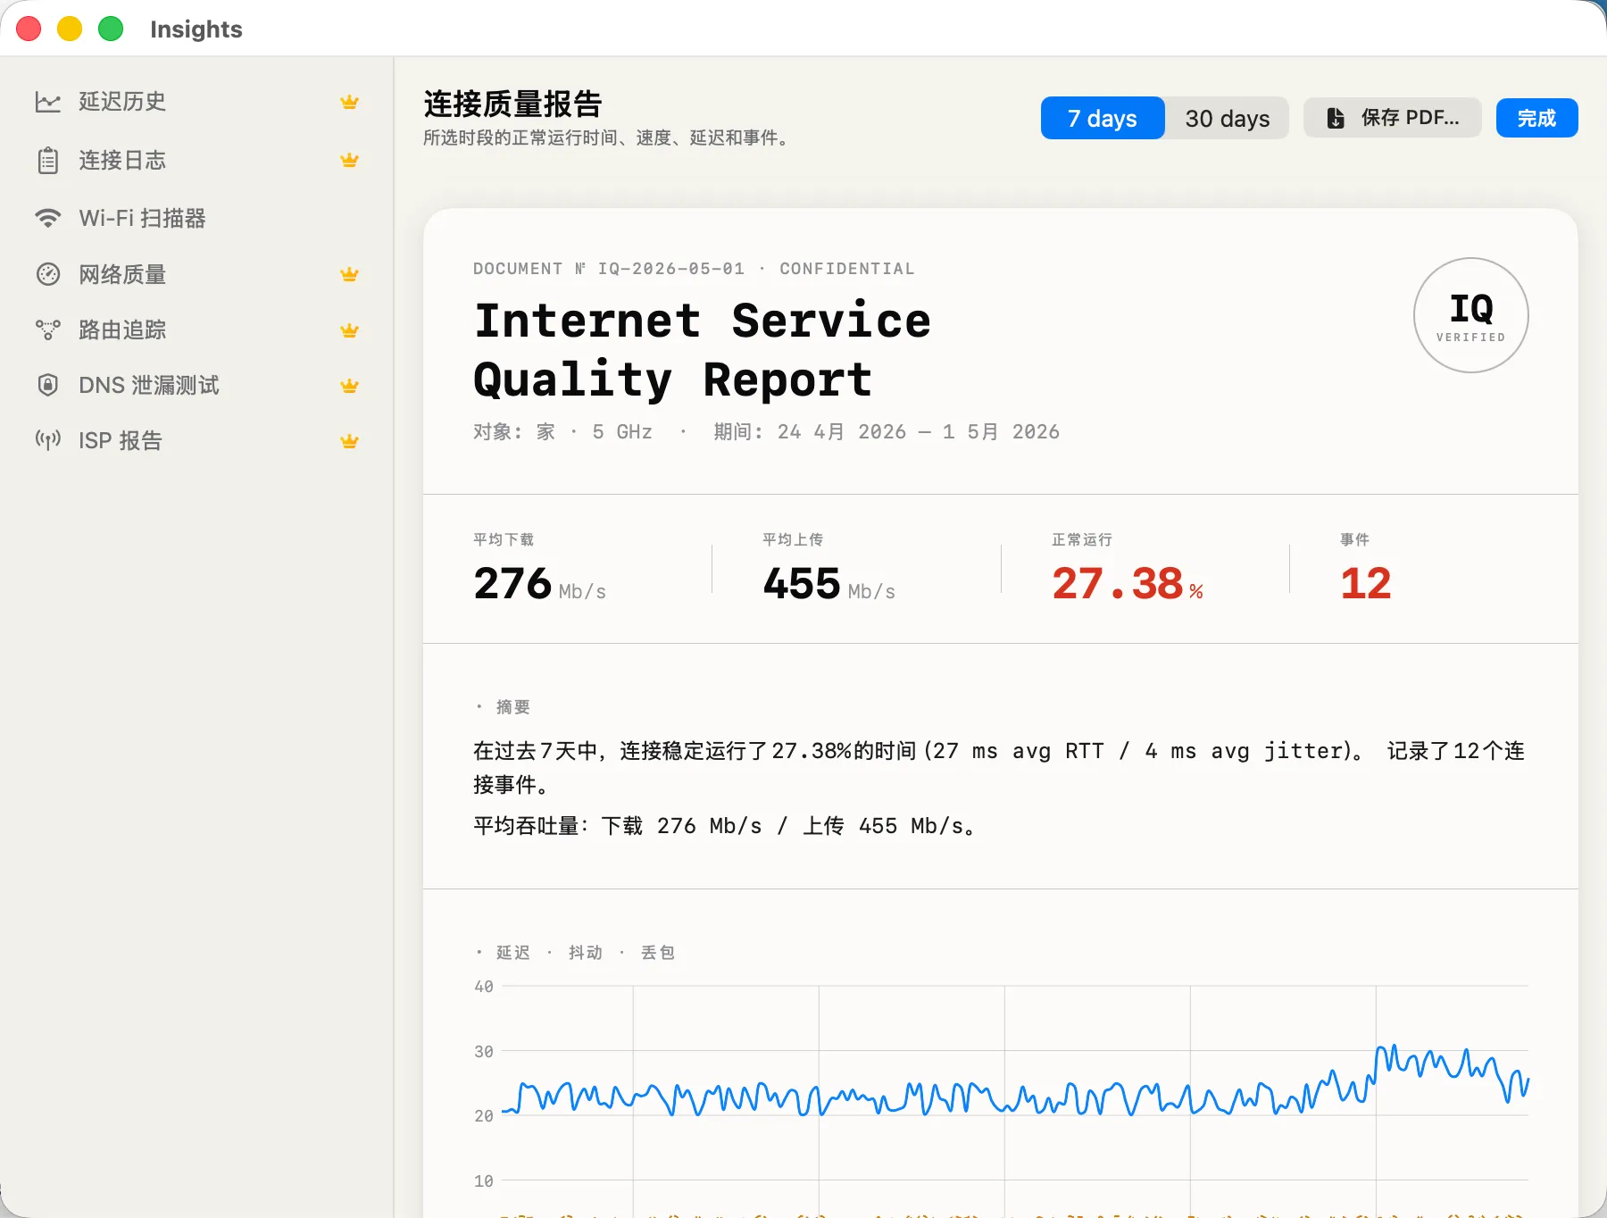
Task: Click crown badge next to DNS 泄漏测试
Action: tap(349, 386)
